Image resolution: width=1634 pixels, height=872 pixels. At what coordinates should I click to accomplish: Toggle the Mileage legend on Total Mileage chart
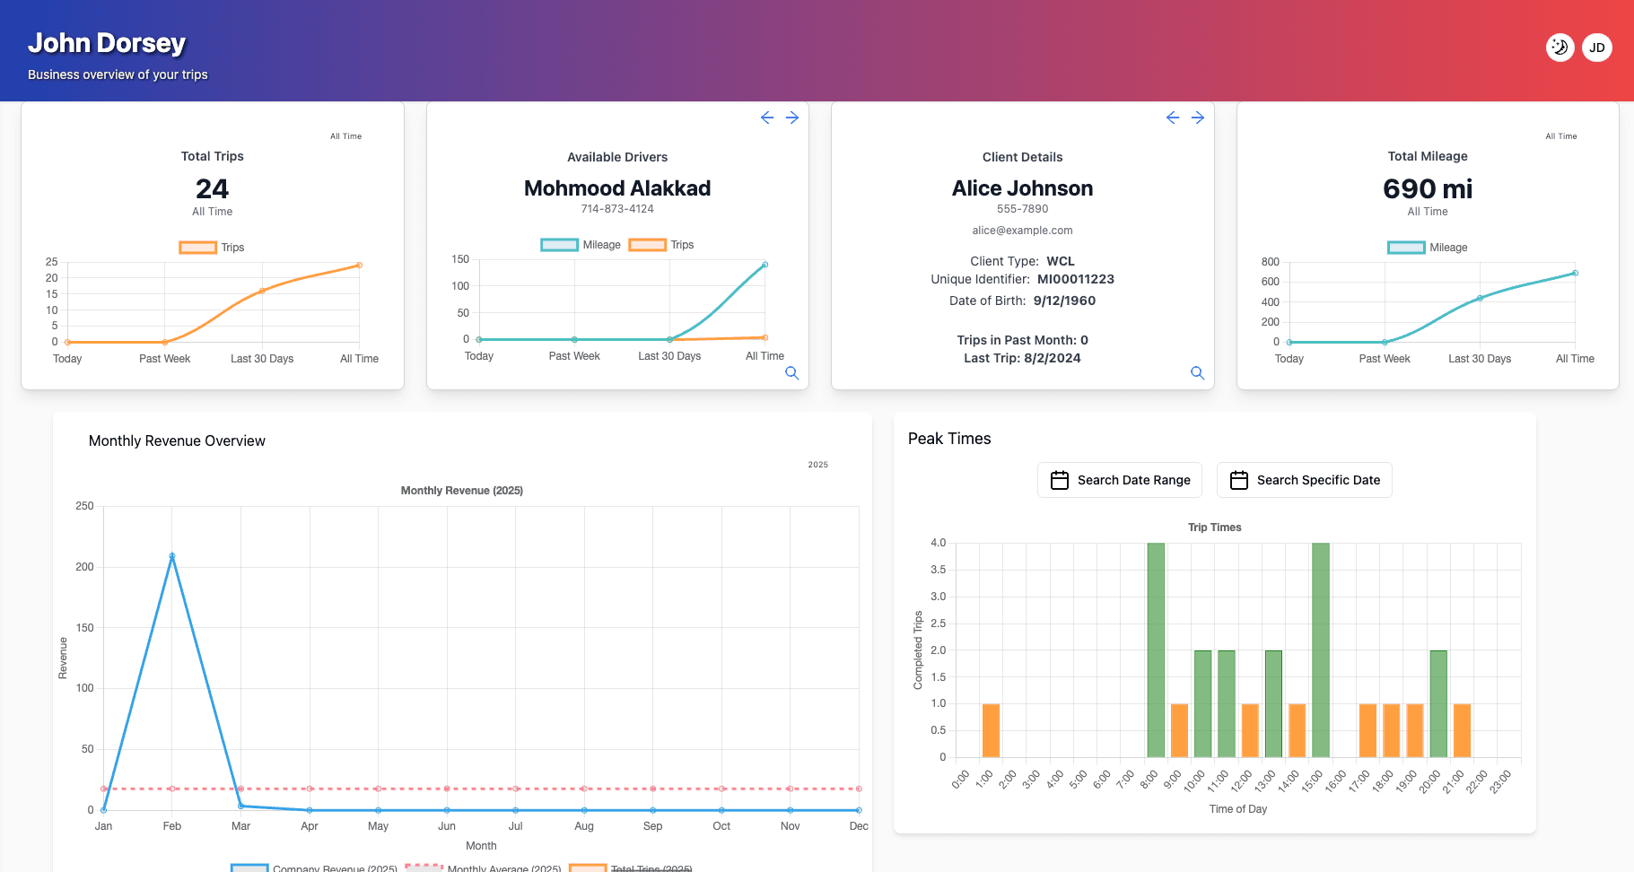pyautogui.click(x=1427, y=247)
